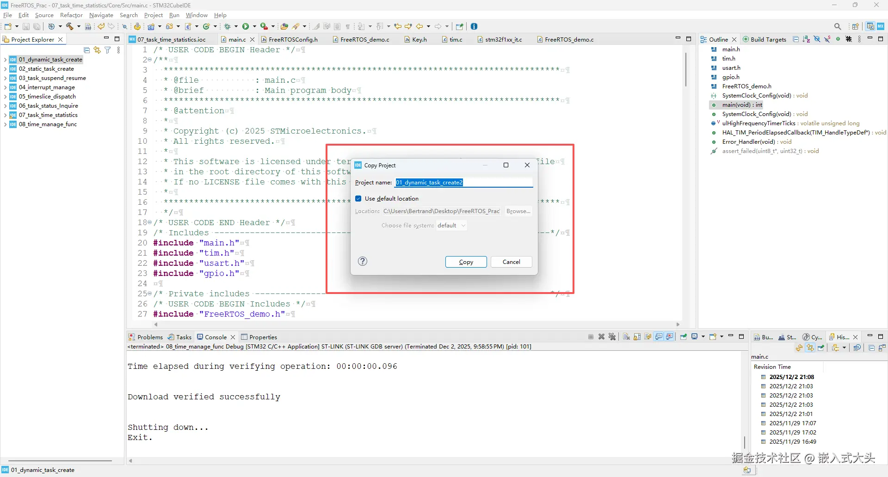
Task: Open the Project menu
Action: click(153, 15)
